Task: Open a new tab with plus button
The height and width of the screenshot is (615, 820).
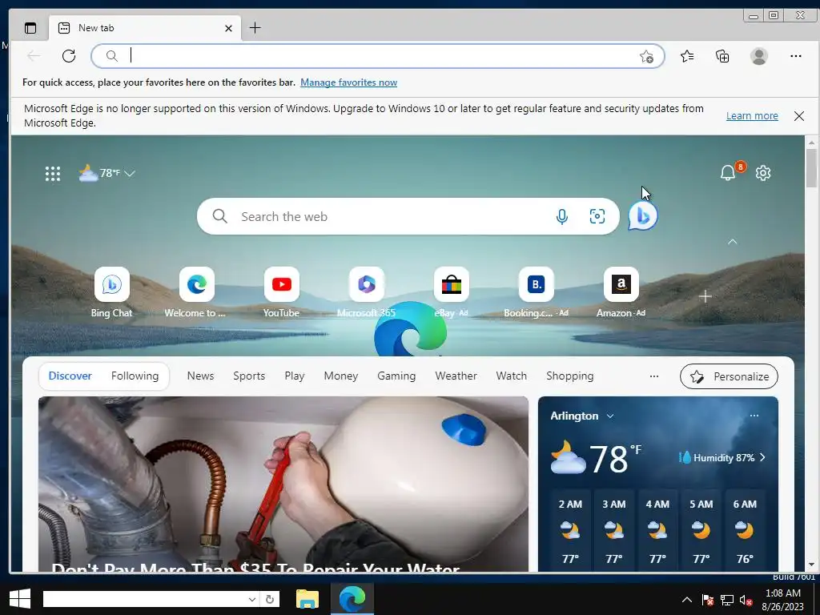Action: 255,28
